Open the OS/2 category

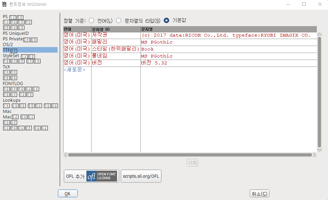pos(8,44)
